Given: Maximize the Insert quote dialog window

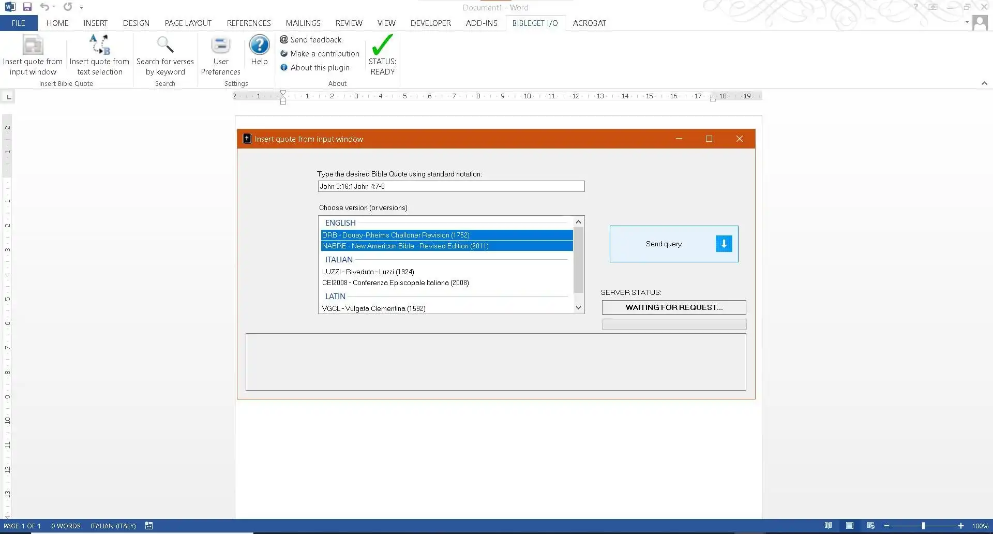Looking at the screenshot, I should [709, 139].
